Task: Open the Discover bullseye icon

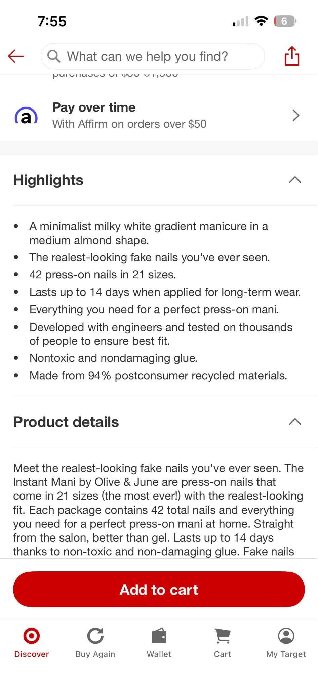Action: coord(32,636)
